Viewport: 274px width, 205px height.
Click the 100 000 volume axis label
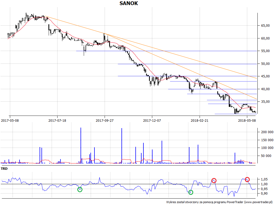click(267, 148)
